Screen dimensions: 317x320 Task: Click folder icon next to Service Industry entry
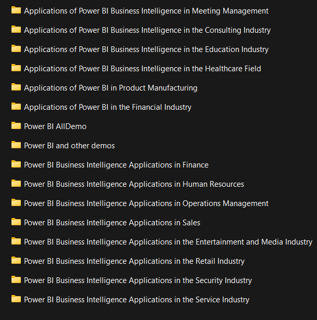point(16,299)
